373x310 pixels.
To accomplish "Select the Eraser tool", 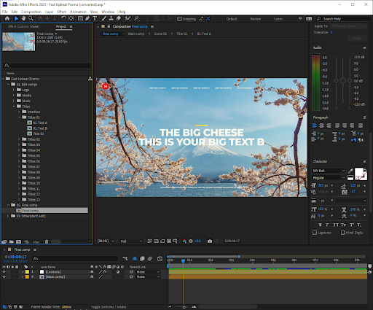I will 119,18.
